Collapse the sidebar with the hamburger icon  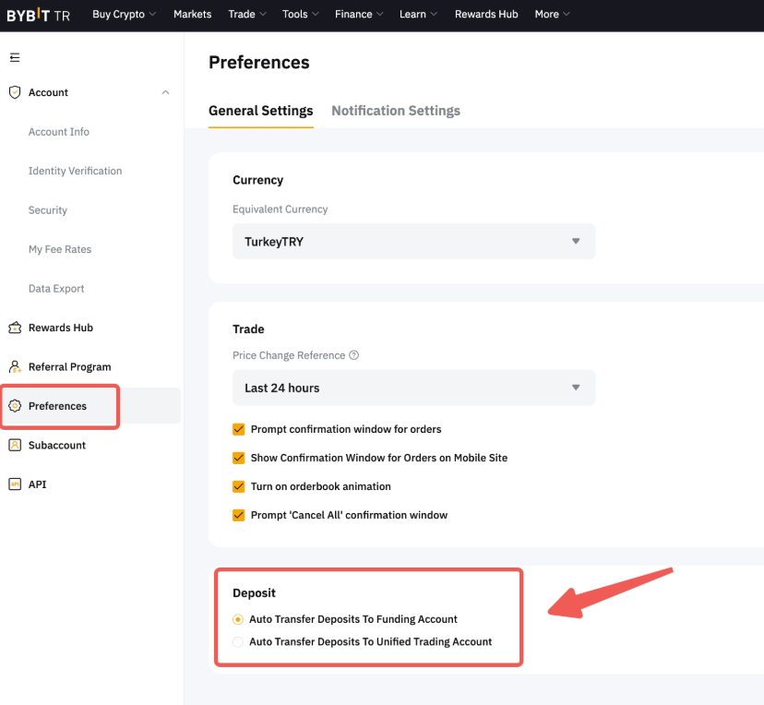pyautogui.click(x=15, y=57)
